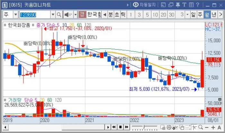The image size is (225, 133).
Task: Toggle the 거래량 volume legend square
Action: tap(5, 100)
